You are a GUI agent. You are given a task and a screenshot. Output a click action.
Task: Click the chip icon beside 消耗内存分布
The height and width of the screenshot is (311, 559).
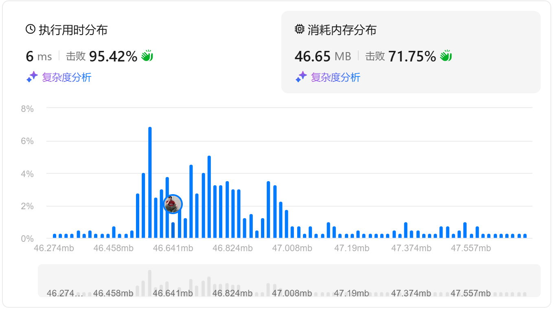click(299, 29)
